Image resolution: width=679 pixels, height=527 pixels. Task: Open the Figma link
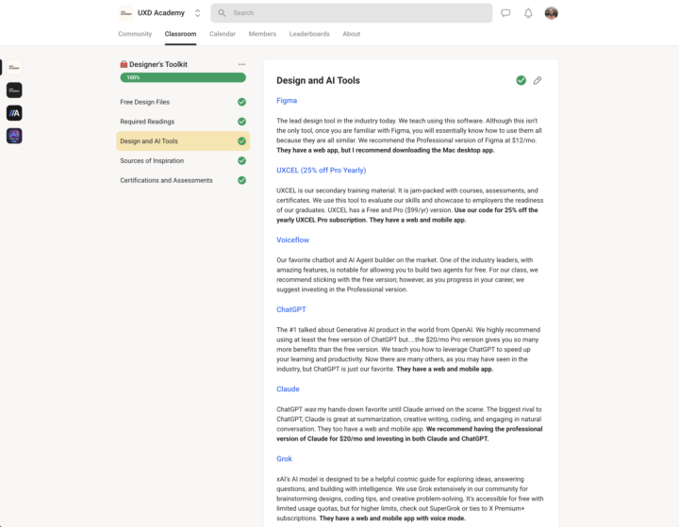coord(287,101)
